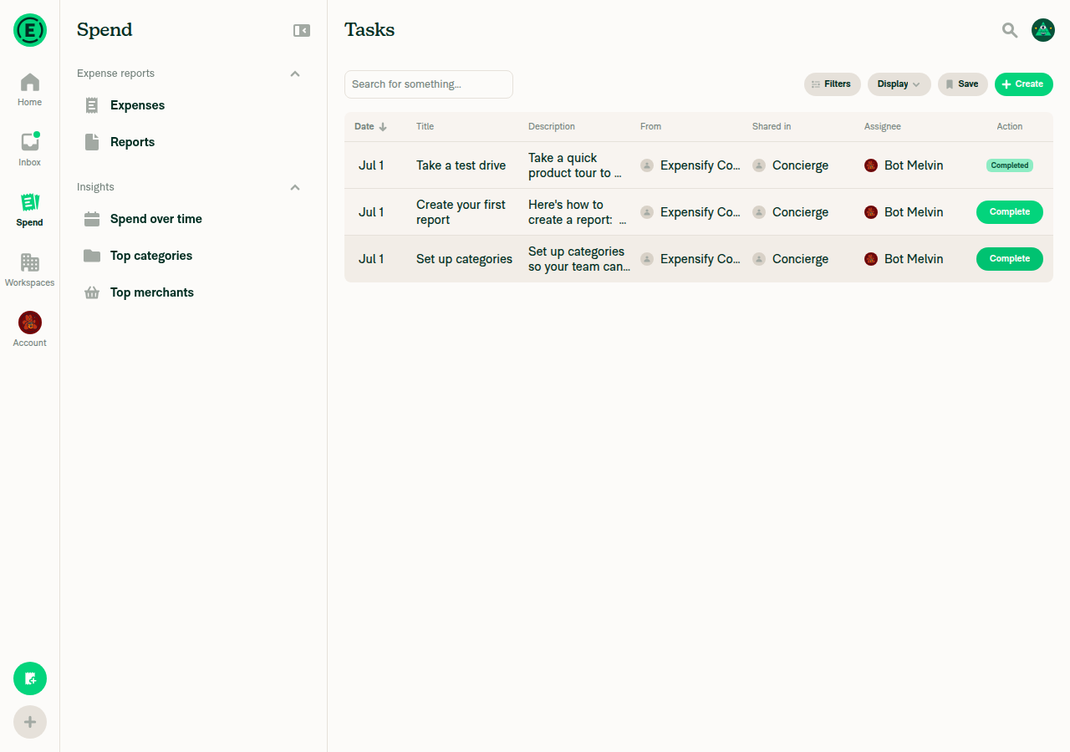Click the grey plus button at bottom

30,722
